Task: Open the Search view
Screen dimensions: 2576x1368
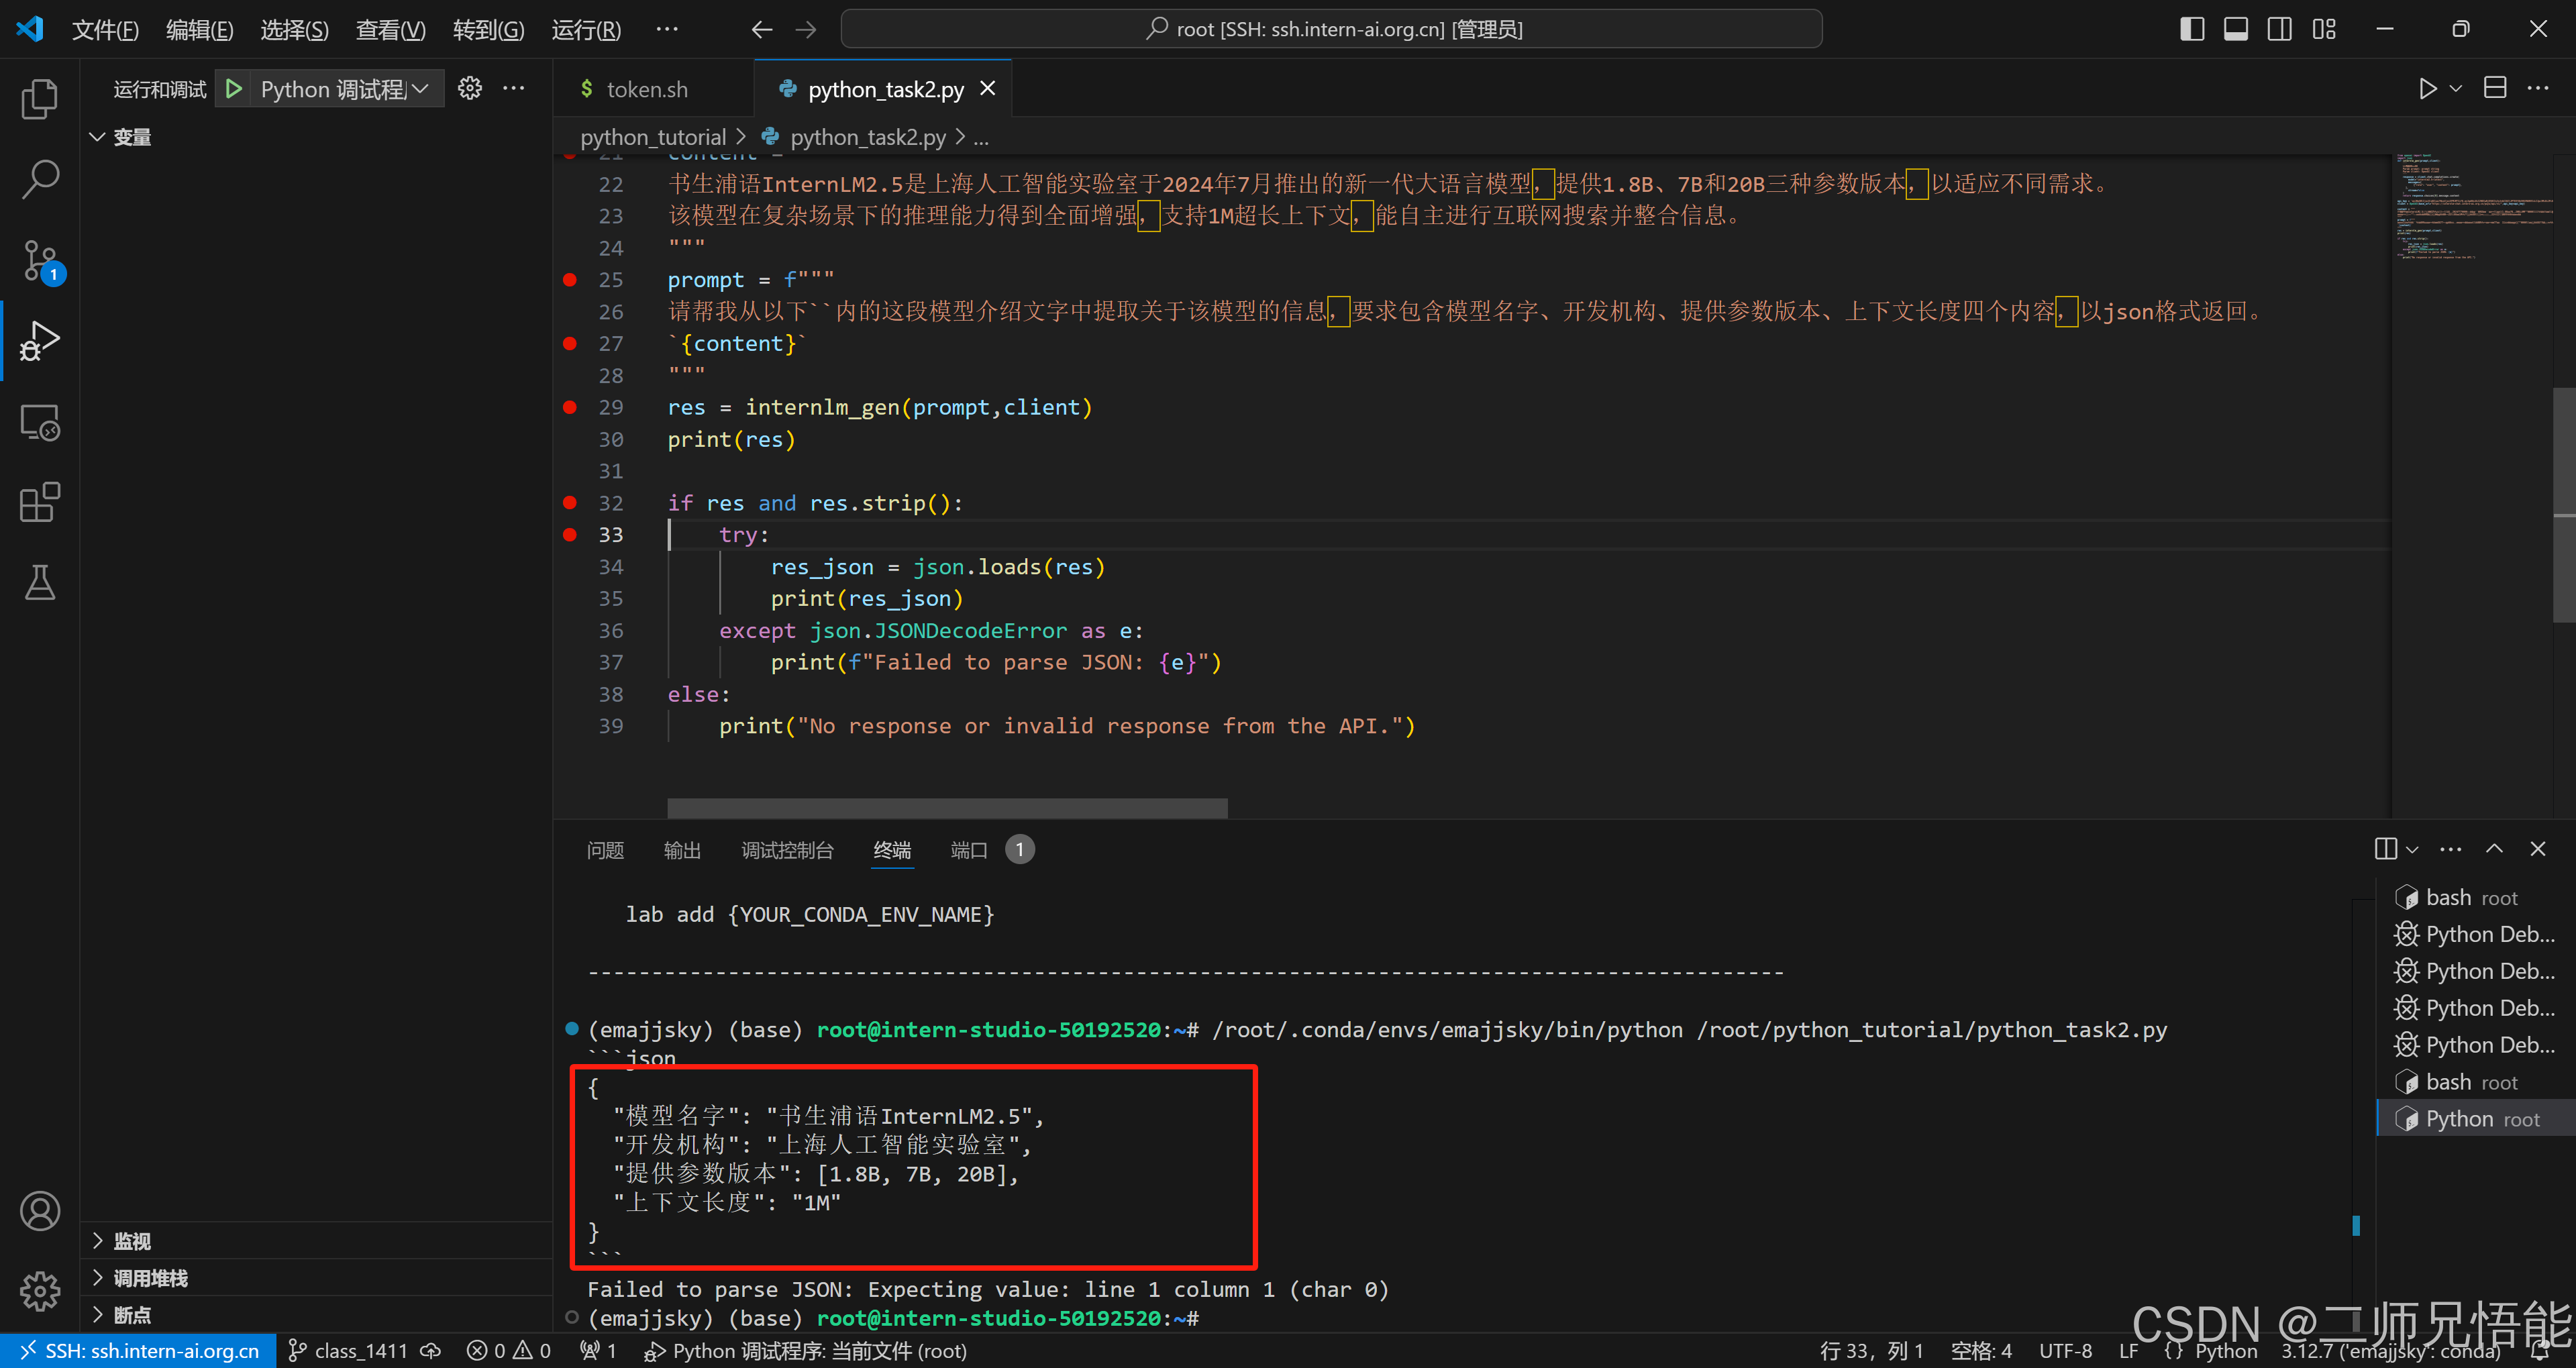Action: click(40, 178)
